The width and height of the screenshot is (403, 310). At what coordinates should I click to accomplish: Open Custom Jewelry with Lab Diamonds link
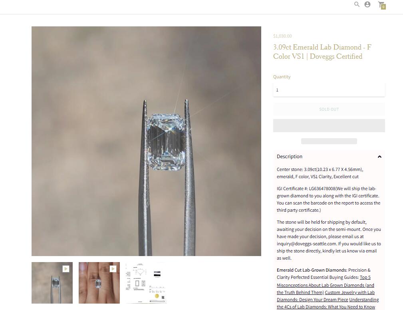click(326, 296)
